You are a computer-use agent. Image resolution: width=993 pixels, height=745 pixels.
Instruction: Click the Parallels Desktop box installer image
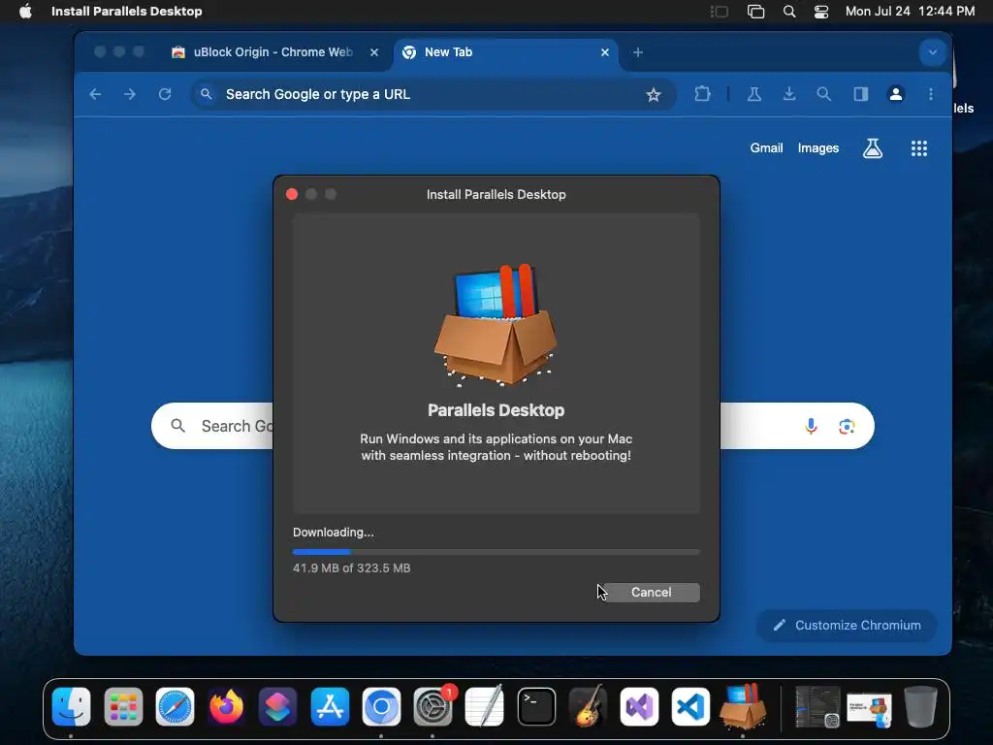496,325
